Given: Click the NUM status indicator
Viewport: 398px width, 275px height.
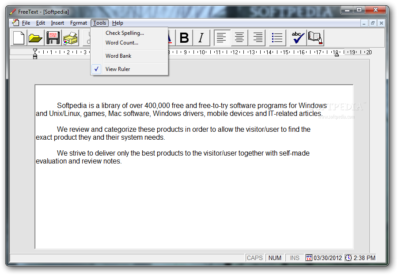Looking at the screenshot, I should point(275,258).
